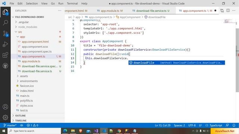The image size is (239, 134).
Task: Open the Accounts menu icon
Action: pyautogui.click(x=5, y=107)
